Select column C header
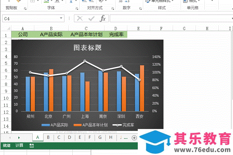The image size is (233, 155). point(86,29)
